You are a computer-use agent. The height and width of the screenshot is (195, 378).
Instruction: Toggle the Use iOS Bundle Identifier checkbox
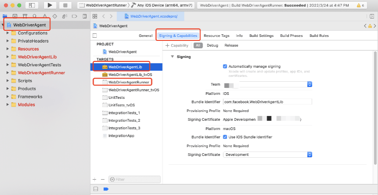point(225,137)
